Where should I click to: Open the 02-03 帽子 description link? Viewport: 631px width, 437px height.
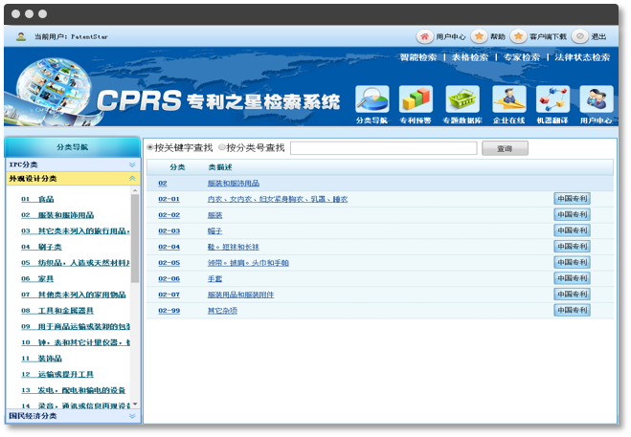click(214, 231)
